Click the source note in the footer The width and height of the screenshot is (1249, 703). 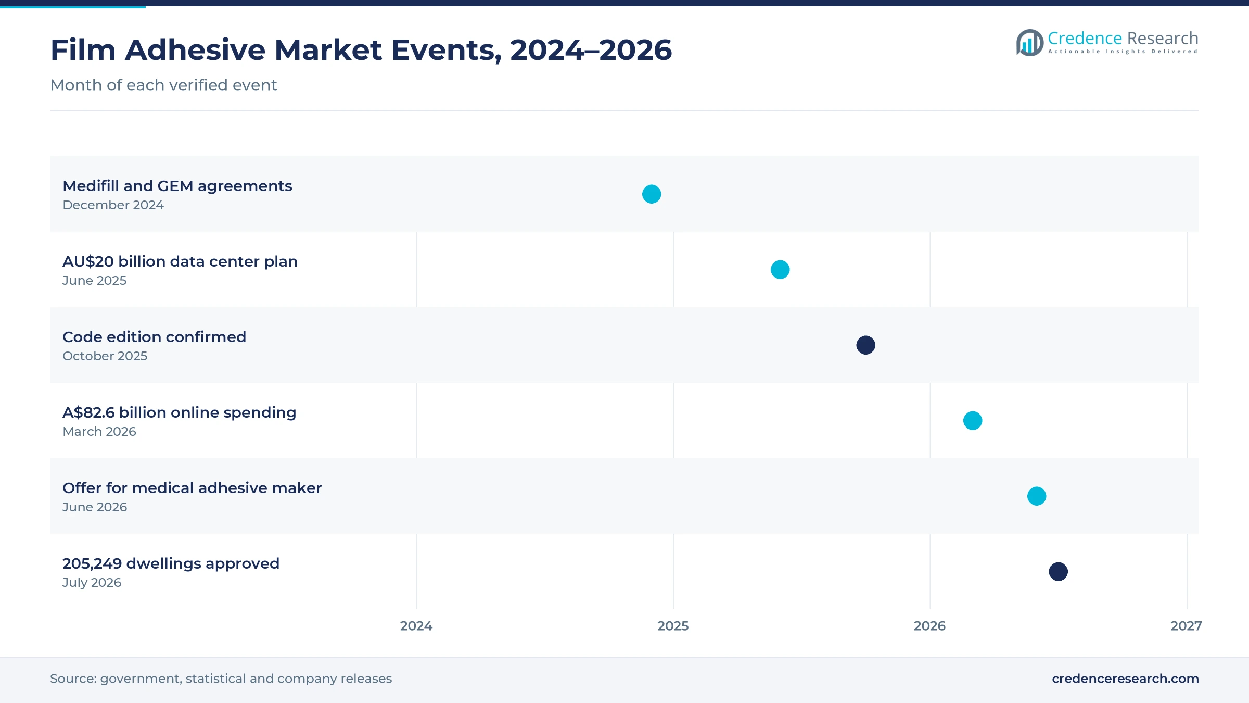coord(221,679)
